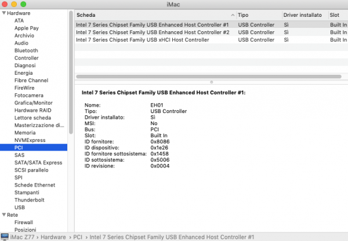Select Stampanti in the sidebar

27,192
